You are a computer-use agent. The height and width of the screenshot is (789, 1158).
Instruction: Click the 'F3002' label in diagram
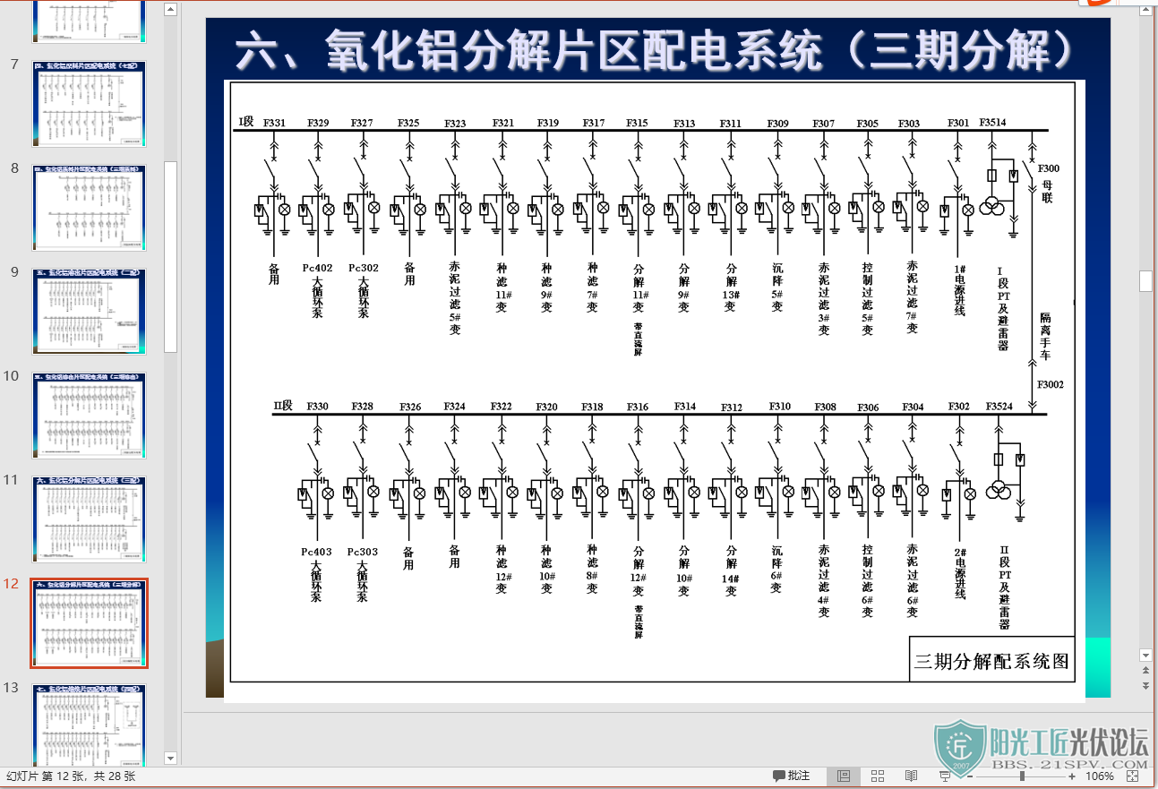tap(1051, 384)
